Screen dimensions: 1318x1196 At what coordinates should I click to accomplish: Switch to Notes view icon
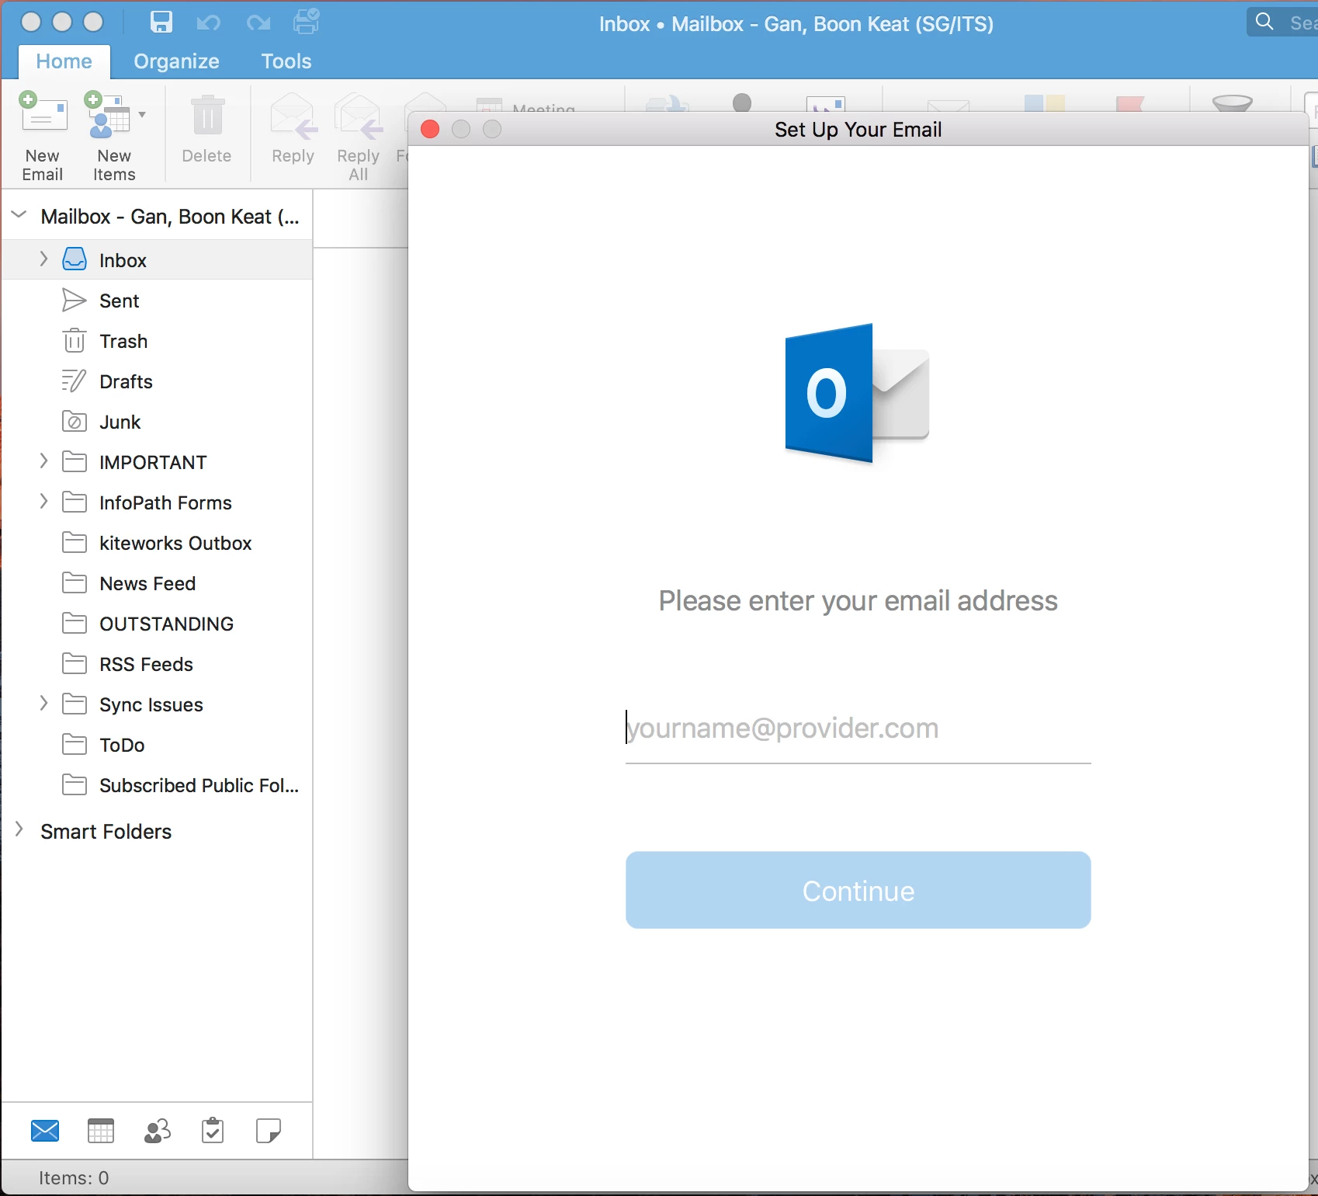point(269,1131)
